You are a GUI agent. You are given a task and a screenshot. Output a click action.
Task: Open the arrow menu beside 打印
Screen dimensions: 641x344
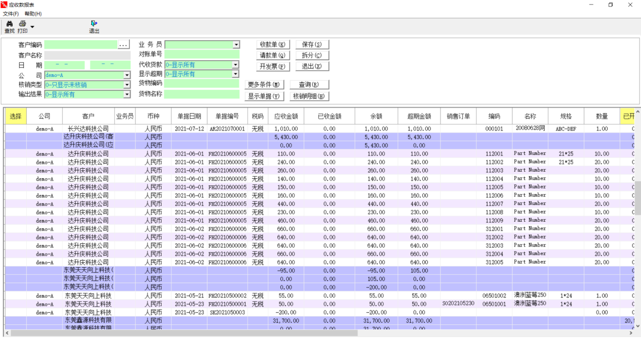(32, 27)
